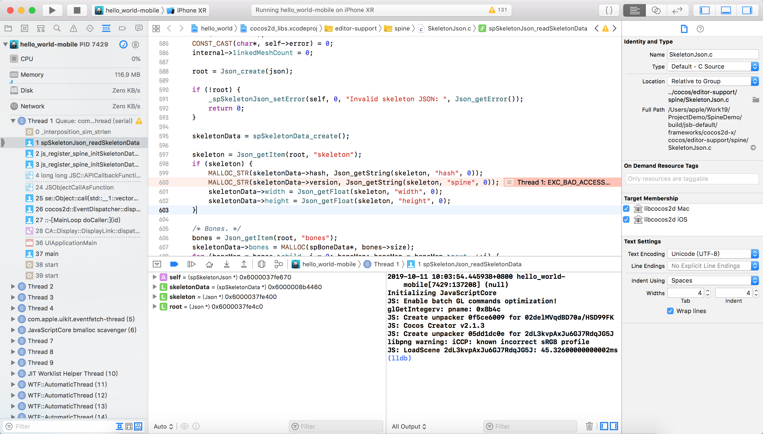Uncheck libcocos2d Mac target membership
Viewport: 763px width, 434px height.
[626, 209]
